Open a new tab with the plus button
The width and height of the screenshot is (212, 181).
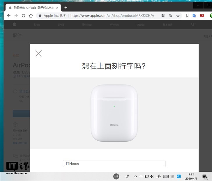pyautogui.click(x=66, y=8)
